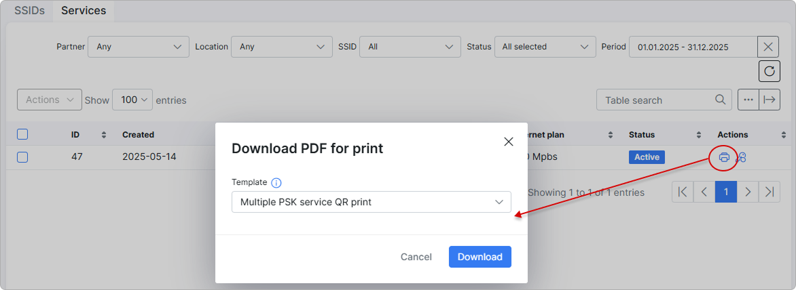This screenshot has height=290, width=796.
Task: Close the Download PDF for print dialog
Action: 508,142
